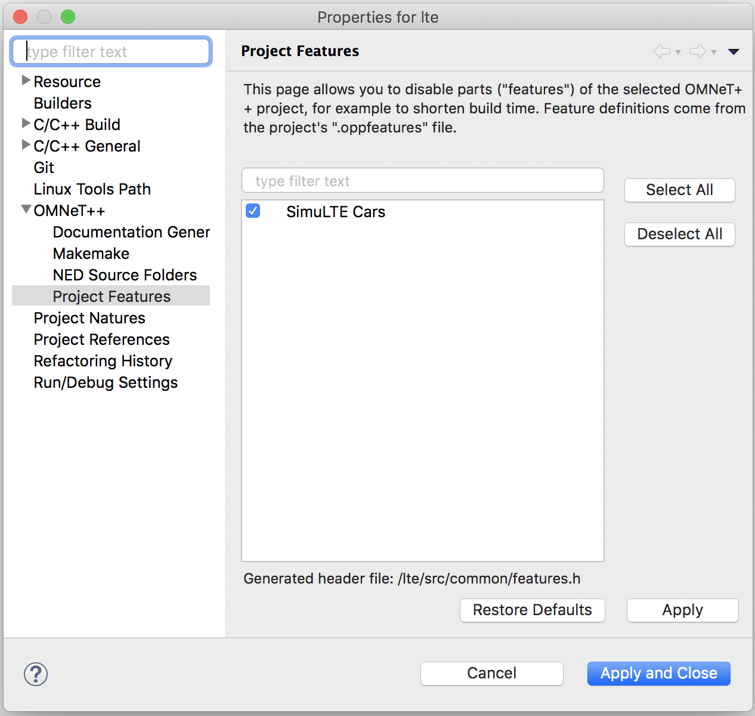755x716 pixels.
Task: Expand the C/C++ Build tree node
Action: [26, 124]
